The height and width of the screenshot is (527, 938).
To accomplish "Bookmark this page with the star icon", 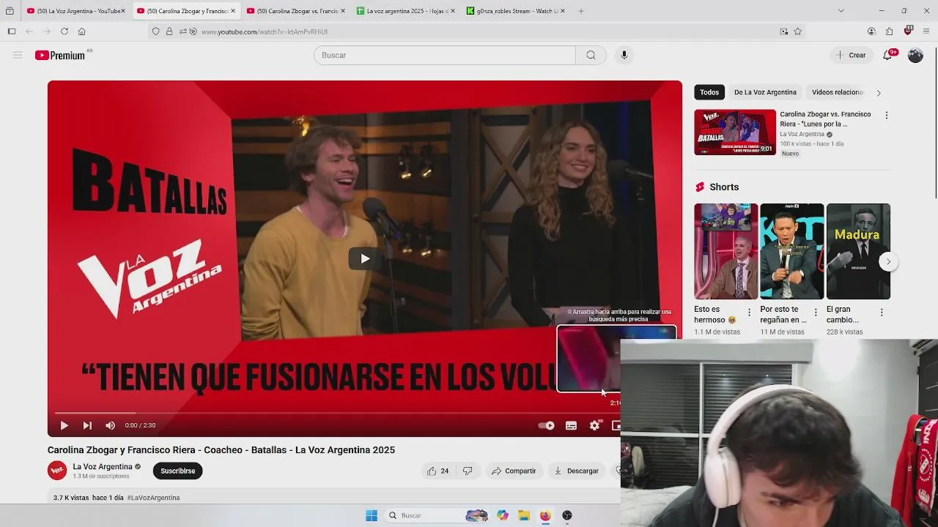I will 798,31.
